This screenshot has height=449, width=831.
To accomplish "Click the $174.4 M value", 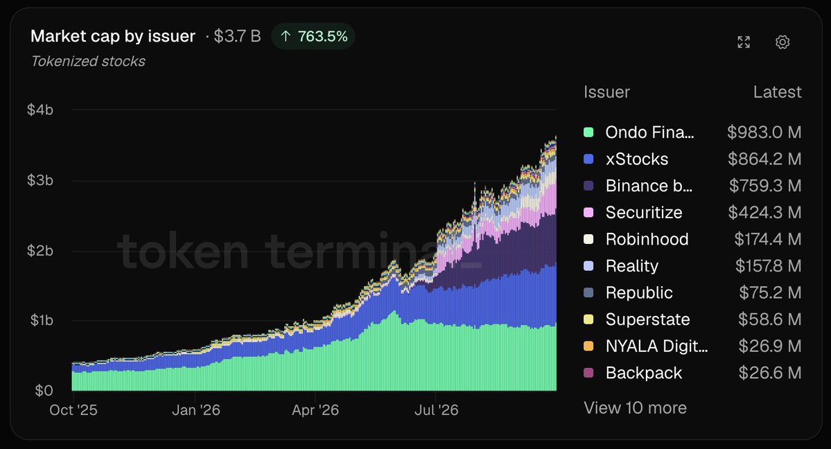I will click(768, 239).
